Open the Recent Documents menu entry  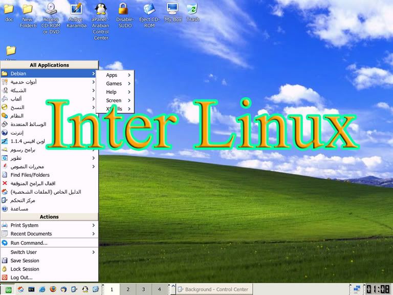click(49, 234)
